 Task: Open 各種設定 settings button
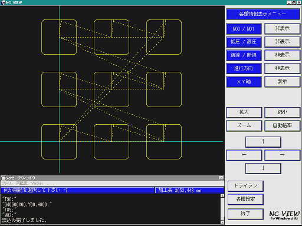[245, 200]
